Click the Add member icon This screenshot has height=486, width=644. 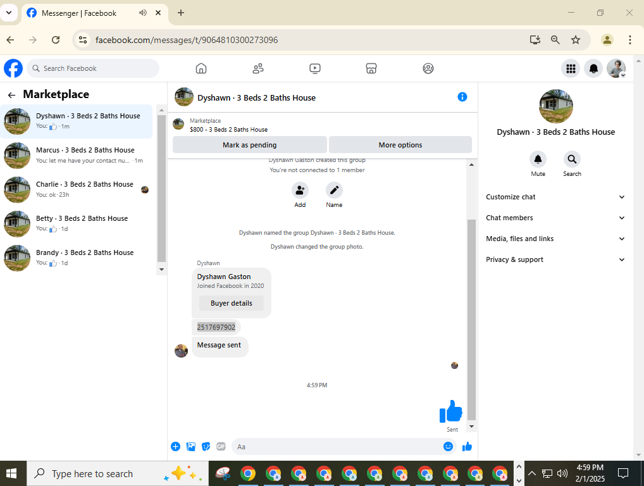click(300, 190)
